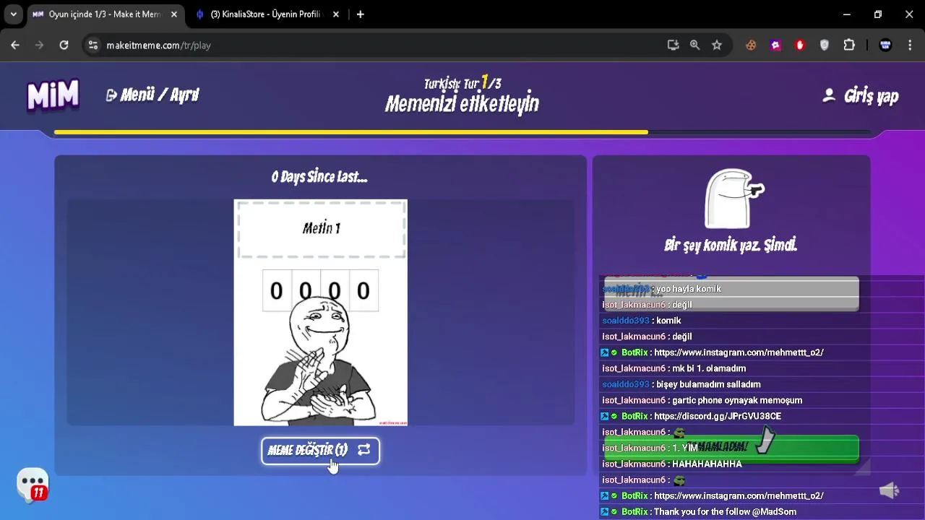Click the swap arrows icon on MEME DEĞİŞTİR

(363, 450)
